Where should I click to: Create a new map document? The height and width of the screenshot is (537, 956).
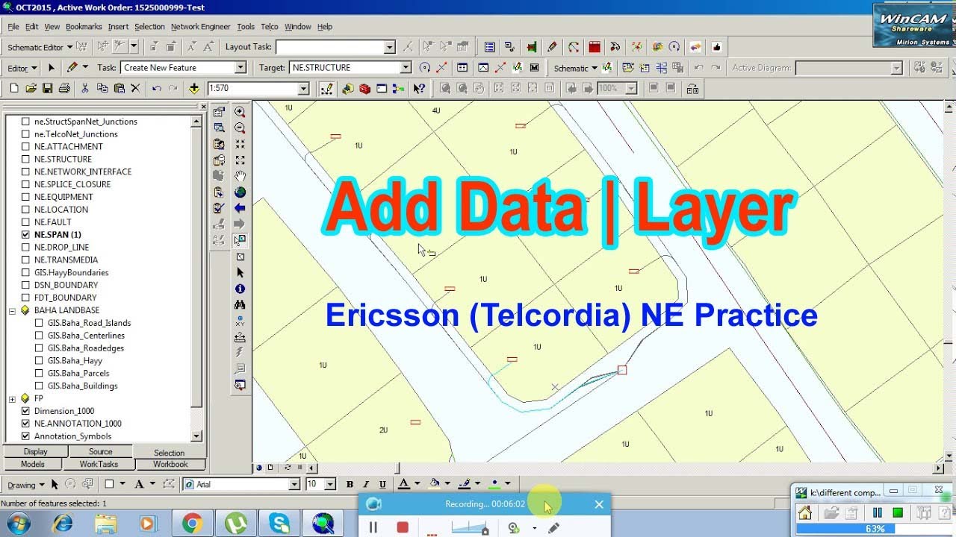coord(13,88)
